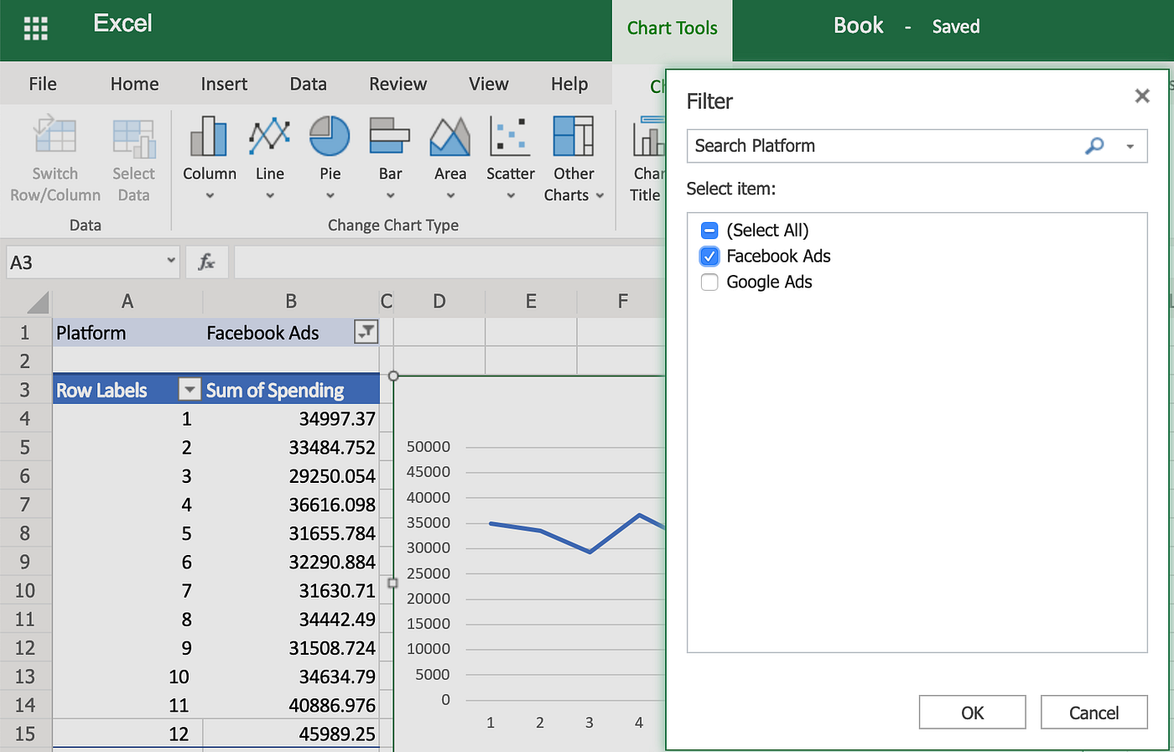1174x752 pixels.
Task: Click the Platform cell A1
Action: pos(127,333)
